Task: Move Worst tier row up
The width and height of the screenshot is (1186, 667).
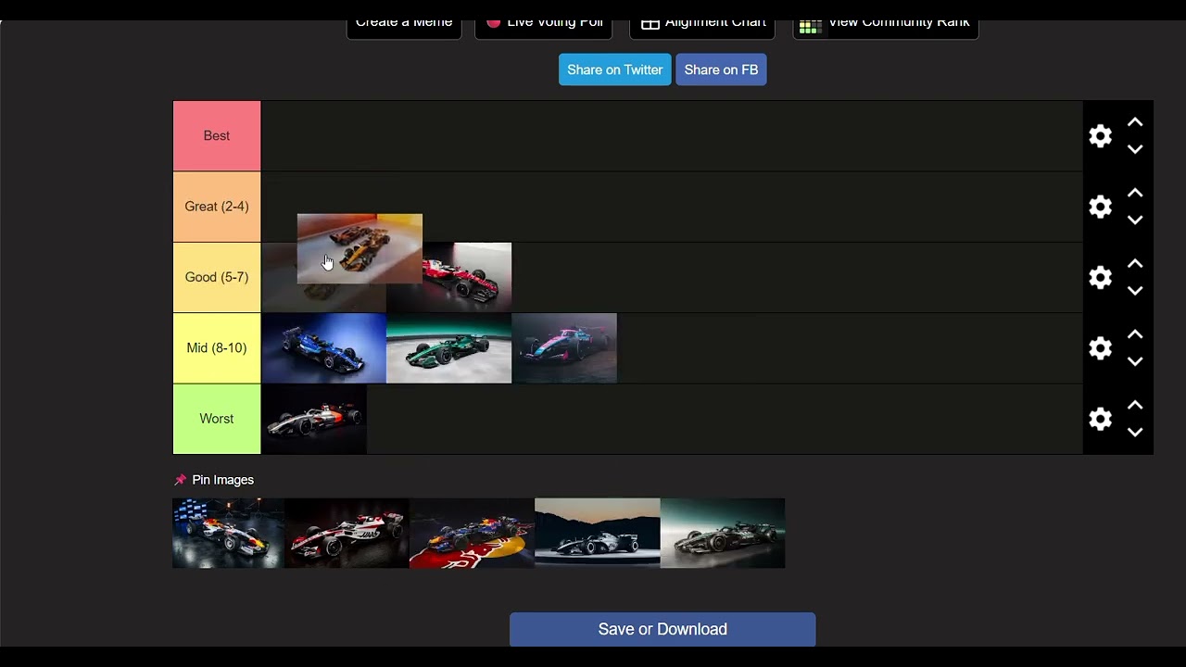Action: [1135, 405]
